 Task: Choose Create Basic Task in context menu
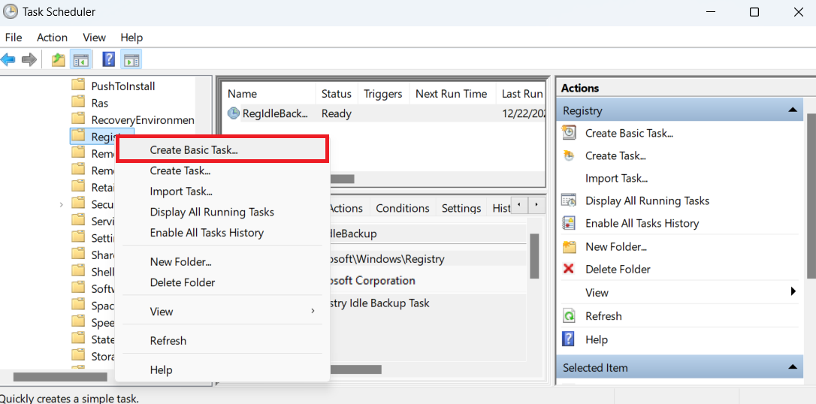[x=222, y=149]
